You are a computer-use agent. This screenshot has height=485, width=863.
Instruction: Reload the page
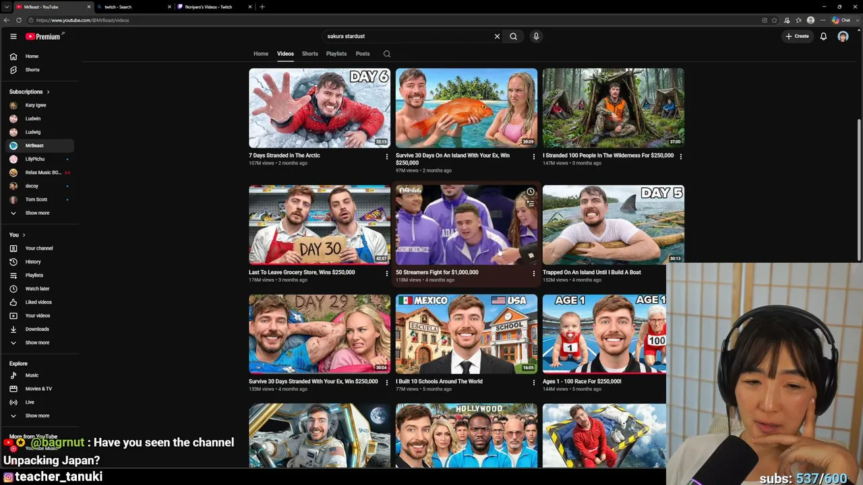tap(19, 20)
